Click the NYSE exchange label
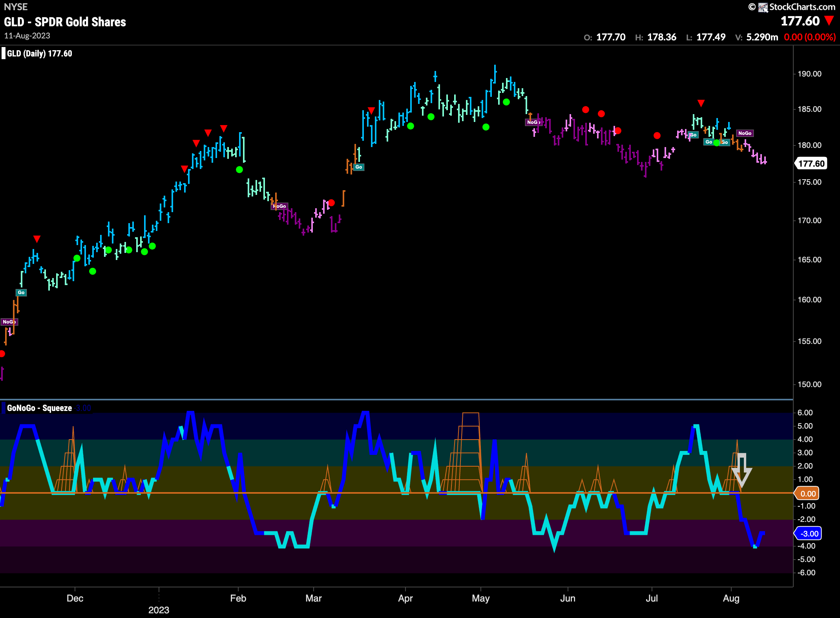840x618 pixels. [x=16, y=7]
